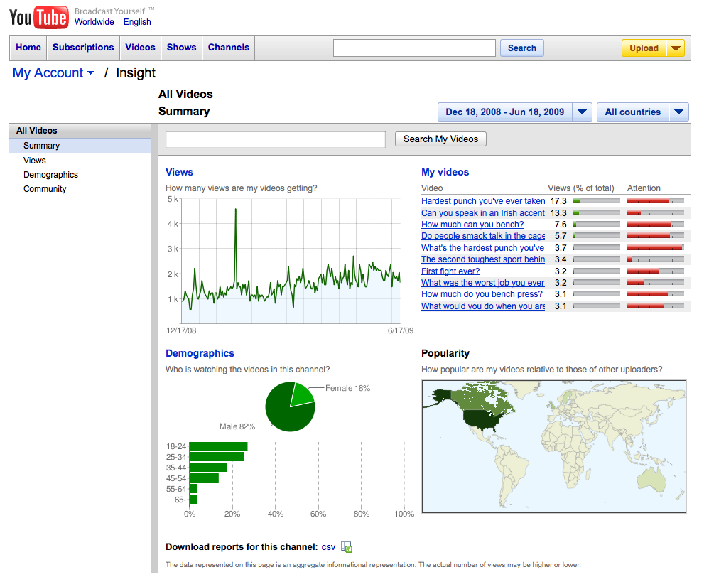Image resolution: width=709 pixels, height=582 pixels.
Task: Click the Search My Videos input field
Action: (276, 139)
